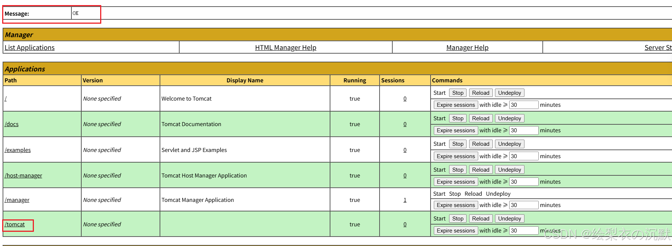Image resolution: width=672 pixels, height=246 pixels.
Task: Open session count 0 for root app
Action: [405, 98]
